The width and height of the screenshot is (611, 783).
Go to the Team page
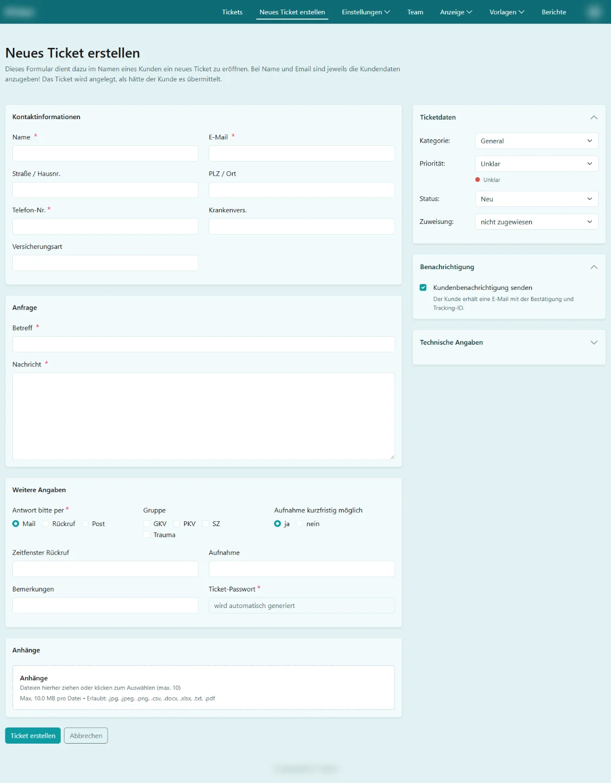click(x=415, y=12)
